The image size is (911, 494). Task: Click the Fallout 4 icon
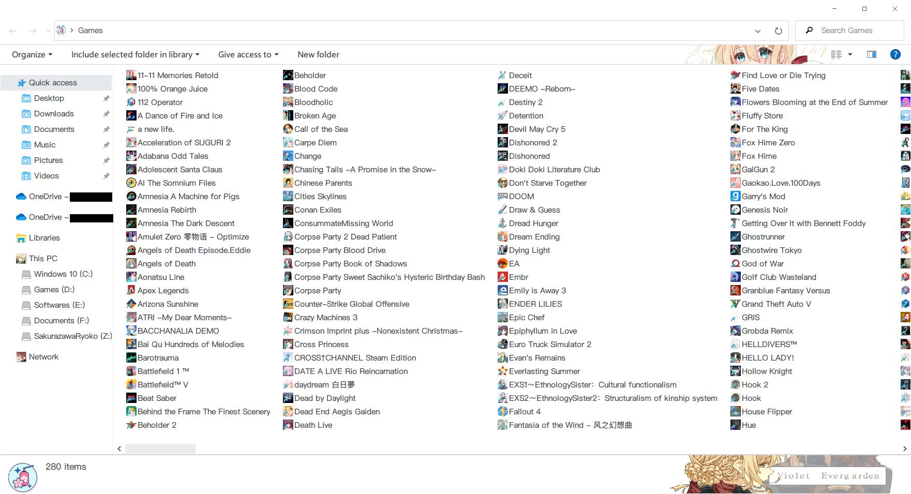point(502,412)
